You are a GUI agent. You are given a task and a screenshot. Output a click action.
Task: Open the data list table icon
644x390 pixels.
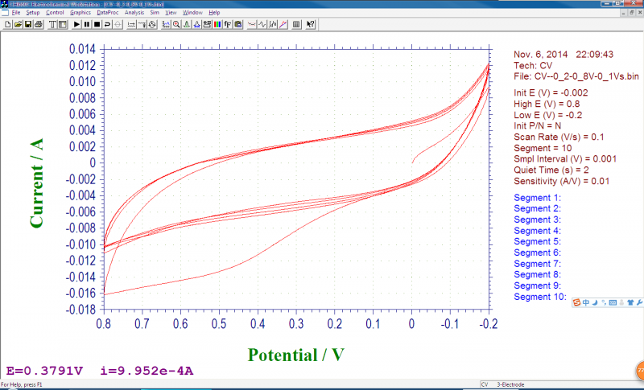[296, 25]
